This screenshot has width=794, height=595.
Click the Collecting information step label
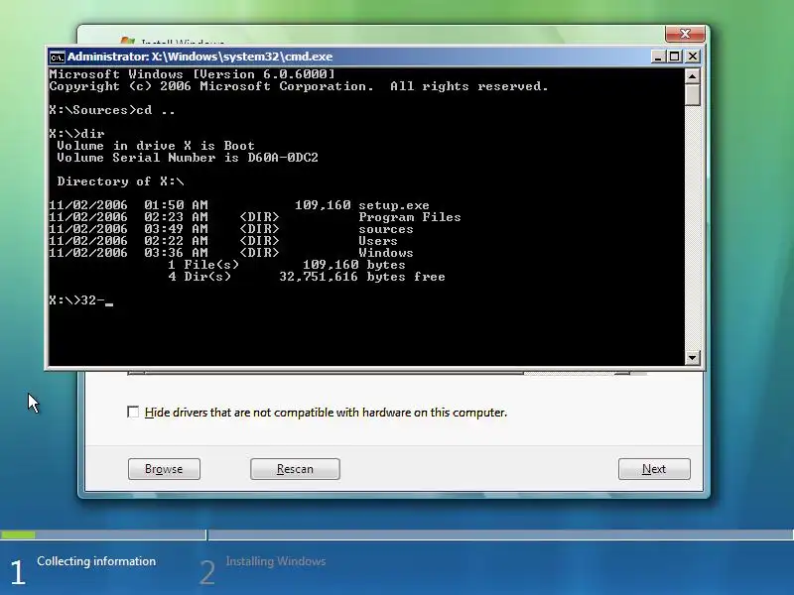[x=96, y=561]
